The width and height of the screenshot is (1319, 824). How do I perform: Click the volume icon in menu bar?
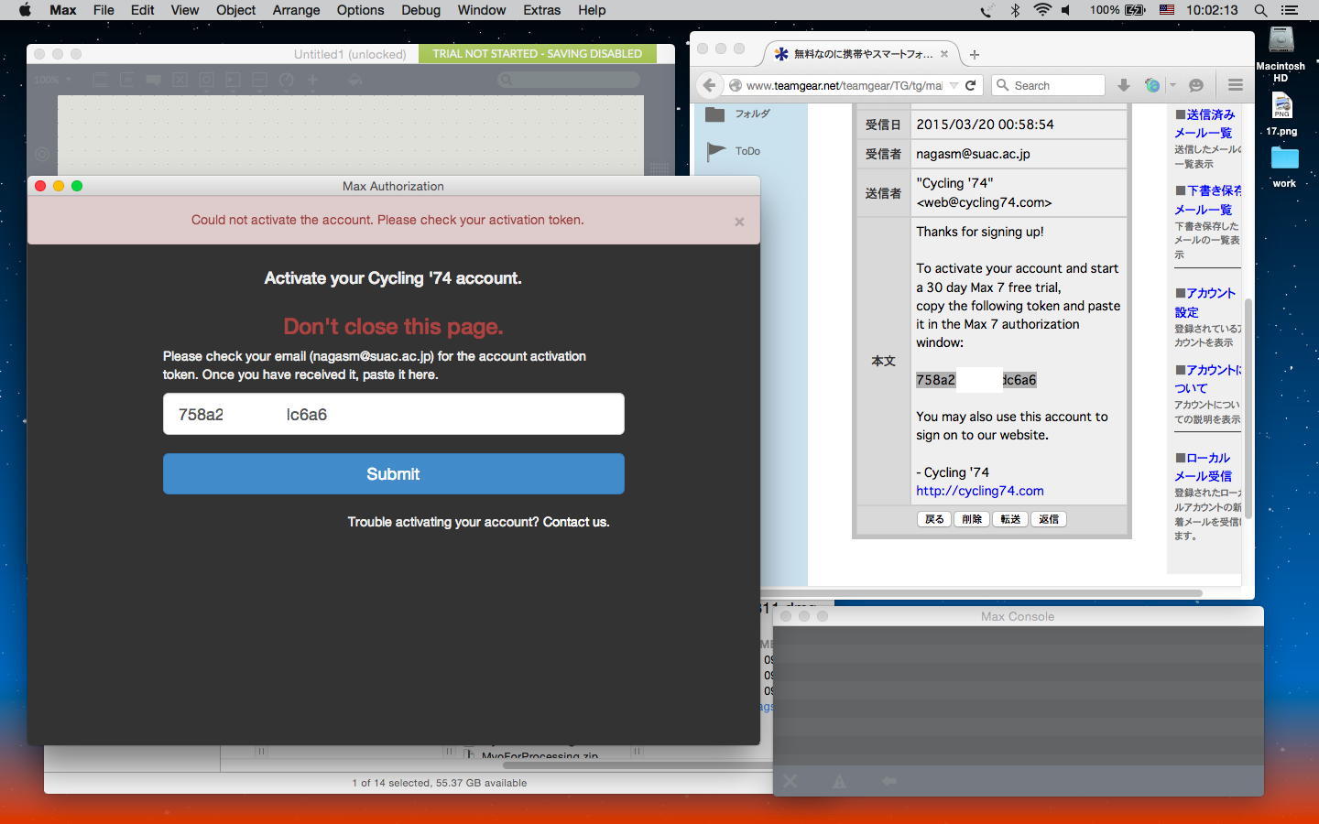1066,10
